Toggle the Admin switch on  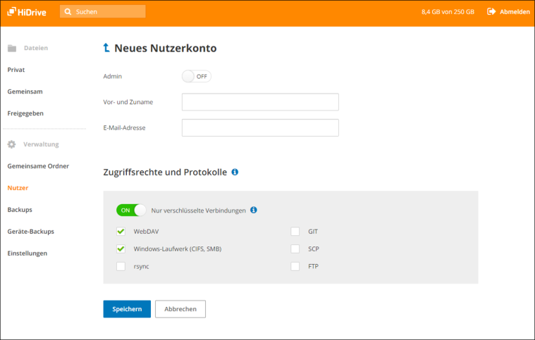(x=196, y=76)
